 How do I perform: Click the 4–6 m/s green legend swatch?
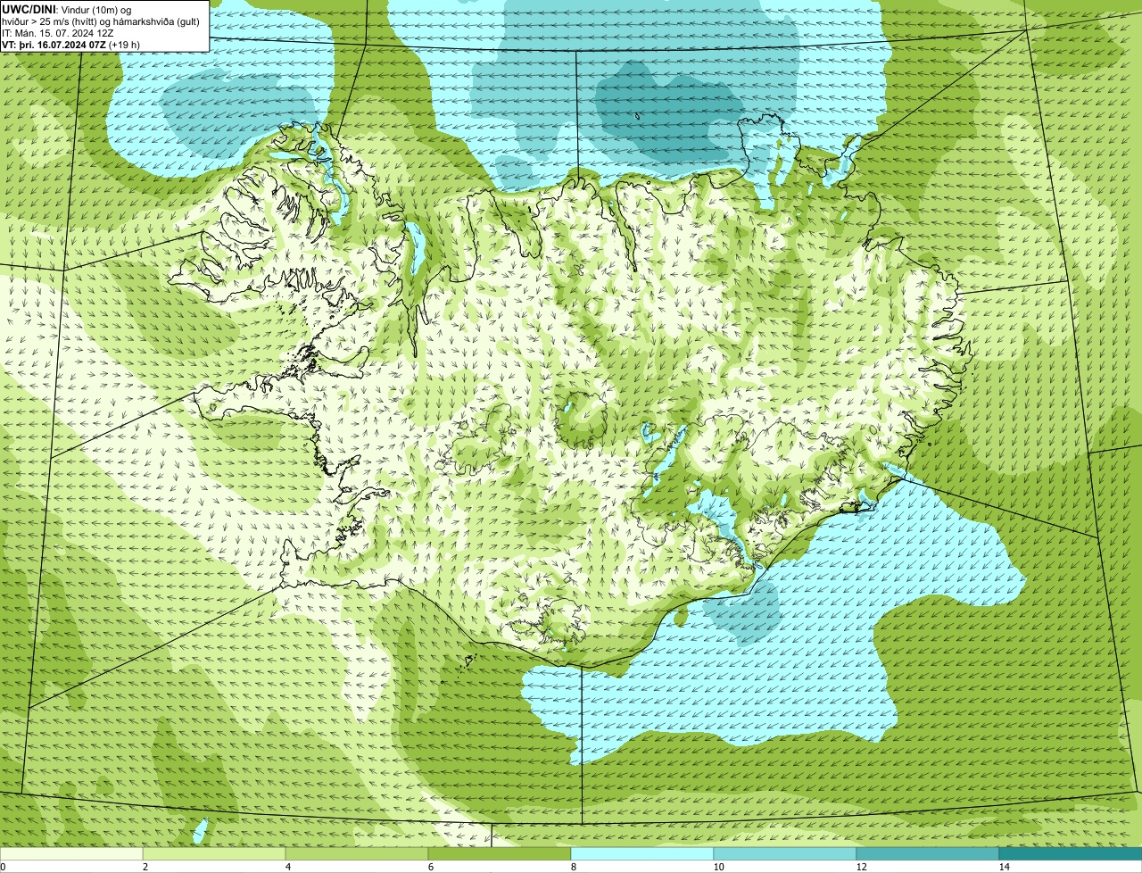(x=357, y=853)
